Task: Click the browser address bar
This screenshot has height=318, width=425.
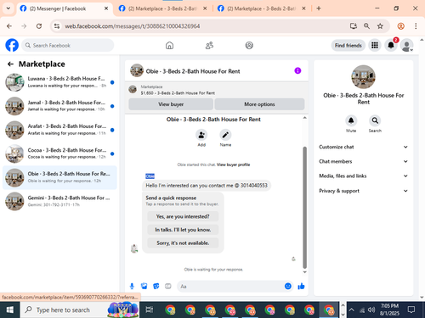Action: click(198, 26)
